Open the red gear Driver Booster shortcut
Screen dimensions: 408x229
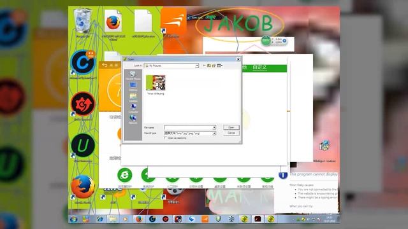tap(83, 106)
